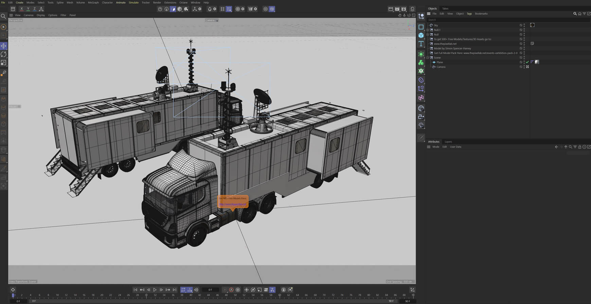Click Plane's material tag sphere thumbnail
This screenshot has width=591, height=304.
[537, 62]
